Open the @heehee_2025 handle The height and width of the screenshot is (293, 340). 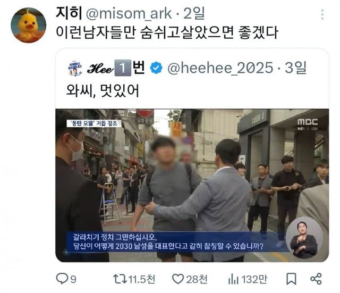point(220,68)
